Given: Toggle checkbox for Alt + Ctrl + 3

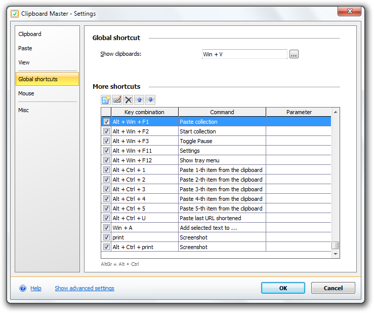Looking at the screenshot, I should coord(106,189).
